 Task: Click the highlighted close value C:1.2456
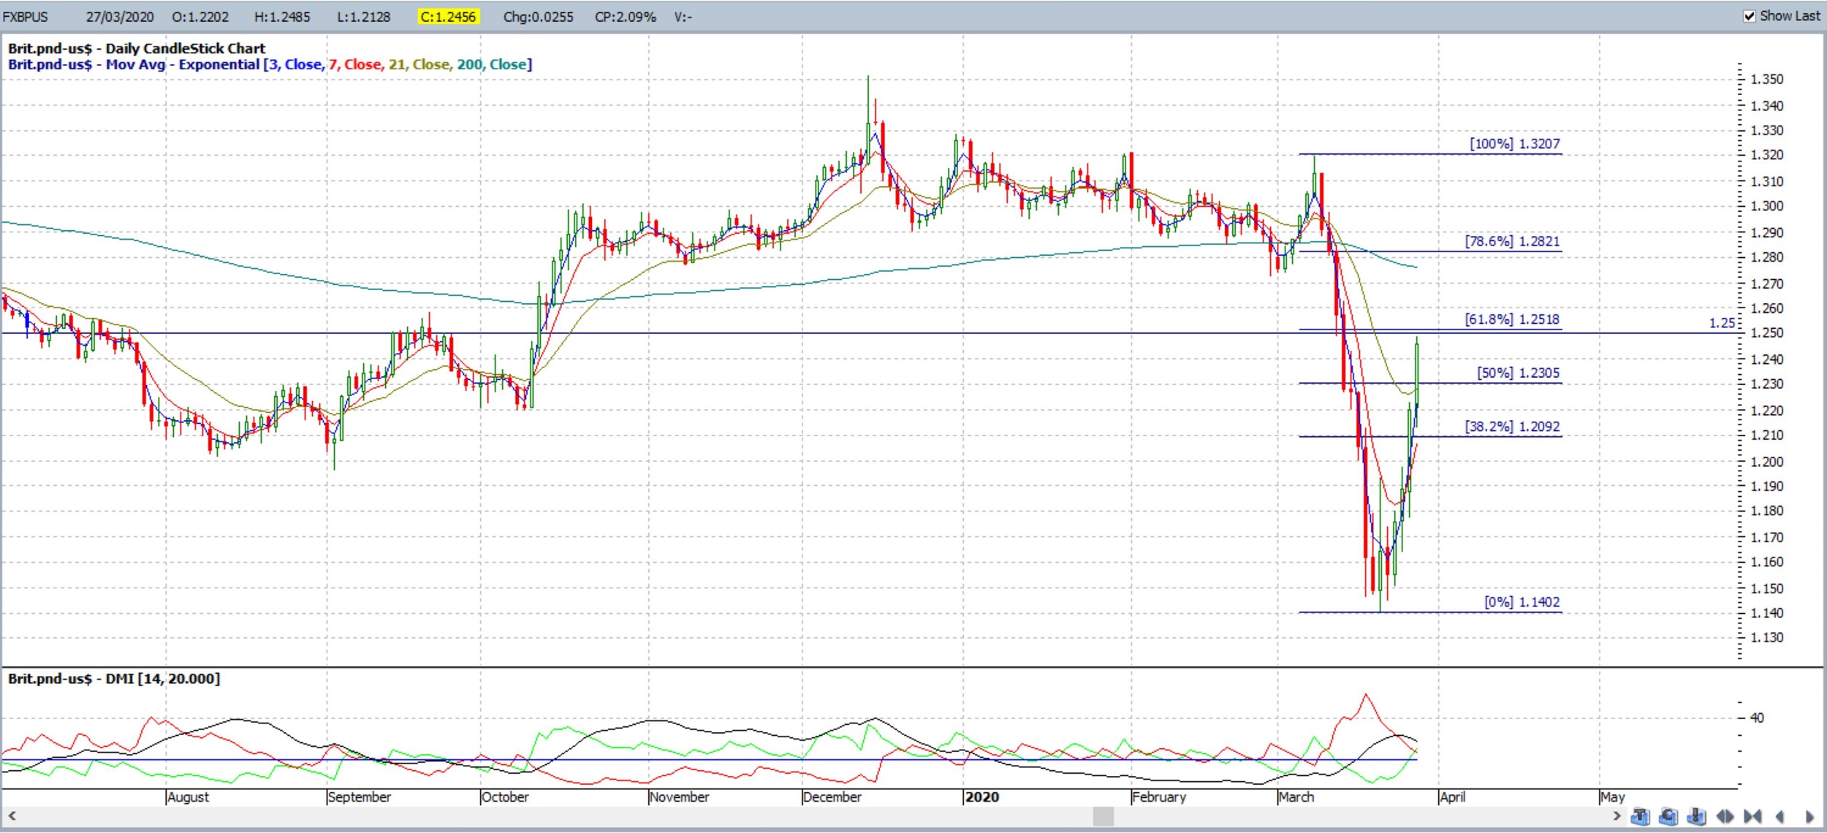[448, 17]
